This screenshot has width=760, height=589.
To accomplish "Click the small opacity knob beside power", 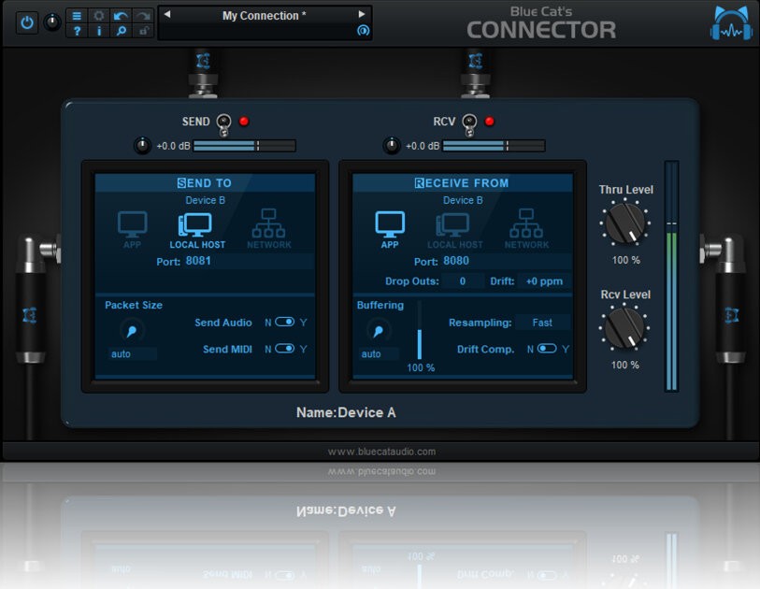I will tap(52, 22).
